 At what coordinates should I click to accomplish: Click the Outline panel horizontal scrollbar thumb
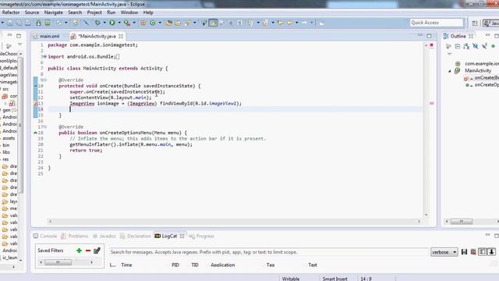[462, 222]
